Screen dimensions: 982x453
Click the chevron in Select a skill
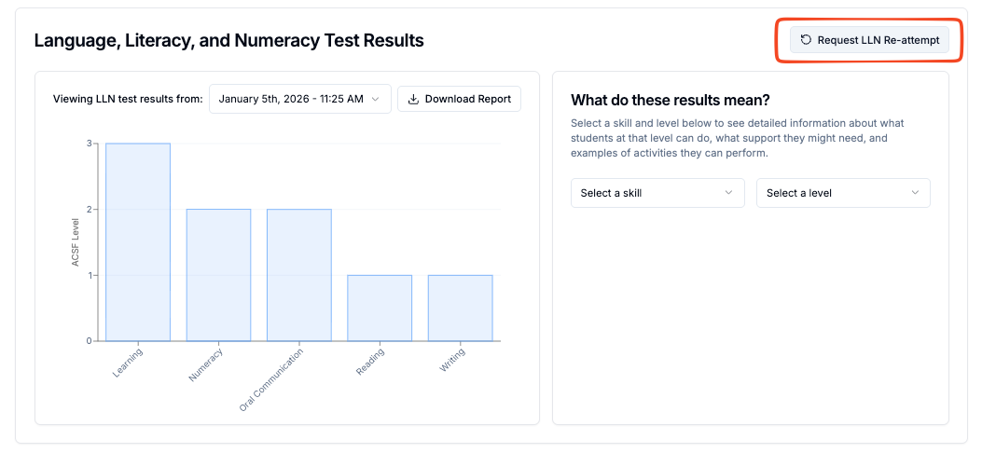728,193
